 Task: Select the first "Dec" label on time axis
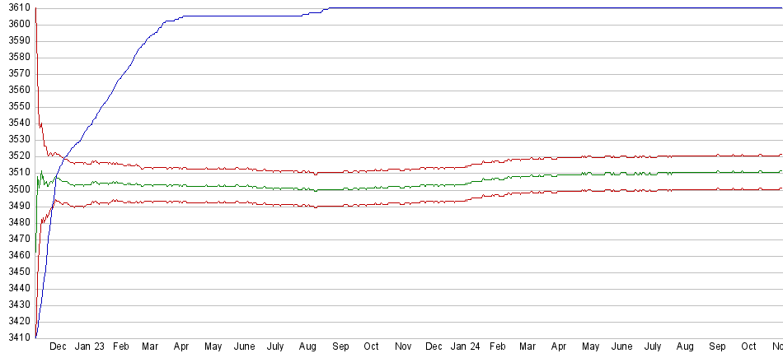[58, 347]
